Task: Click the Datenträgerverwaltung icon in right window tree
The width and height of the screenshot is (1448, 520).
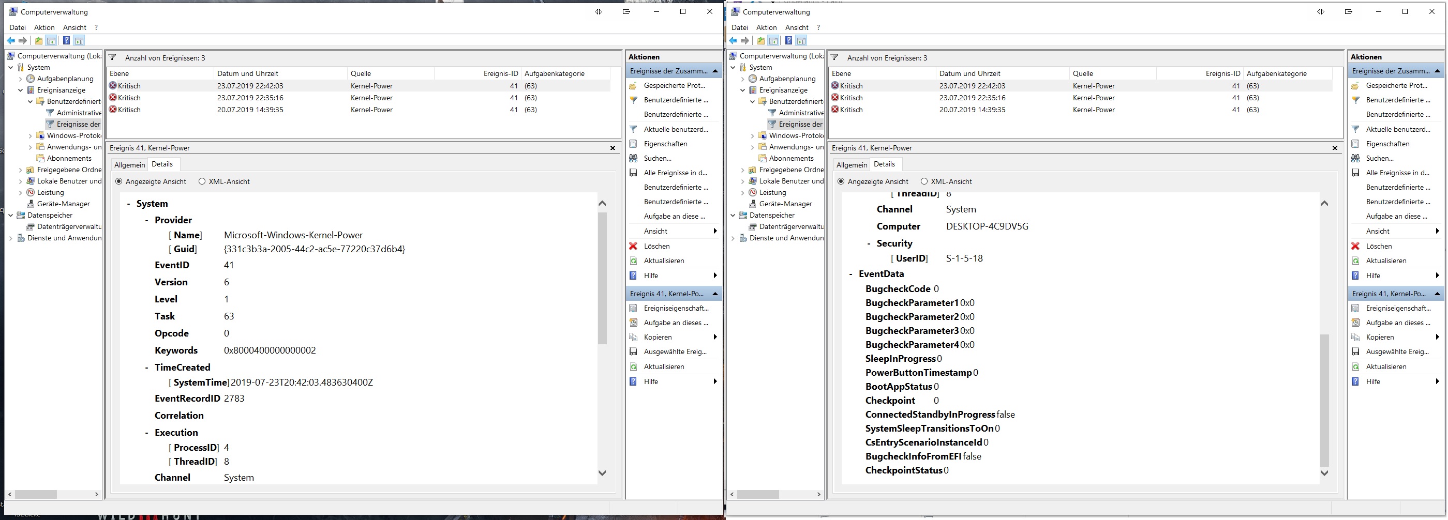Action: click(753, 226)
